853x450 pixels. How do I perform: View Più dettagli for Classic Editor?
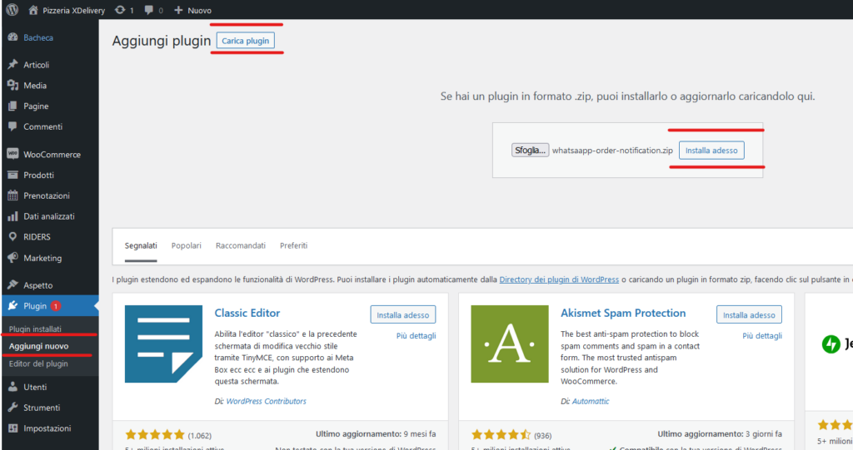pyautogui.click(x=417, y=336)
